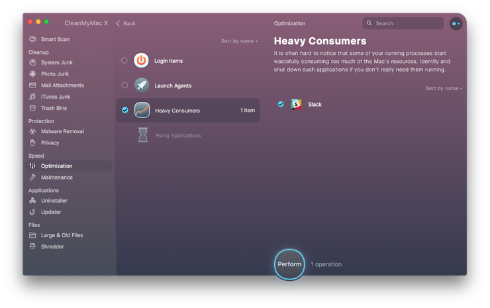Screen dimensions: 490x308
Task: Select the Login Items label
Action: [x=168, y=61]
